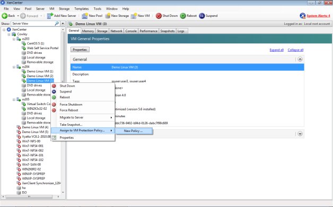Click the Cowley pool icon in tree
The width and height of the screenshot is (333, 207).
(14, 34)
